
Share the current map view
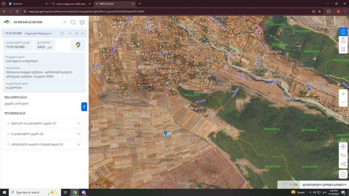pyautogui.click(x=343, y=164)
